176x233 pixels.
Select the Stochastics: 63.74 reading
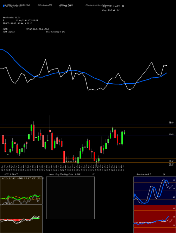(12, 18)
